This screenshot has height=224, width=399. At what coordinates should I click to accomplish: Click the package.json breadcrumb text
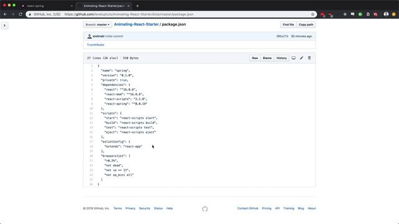point(174,24)
